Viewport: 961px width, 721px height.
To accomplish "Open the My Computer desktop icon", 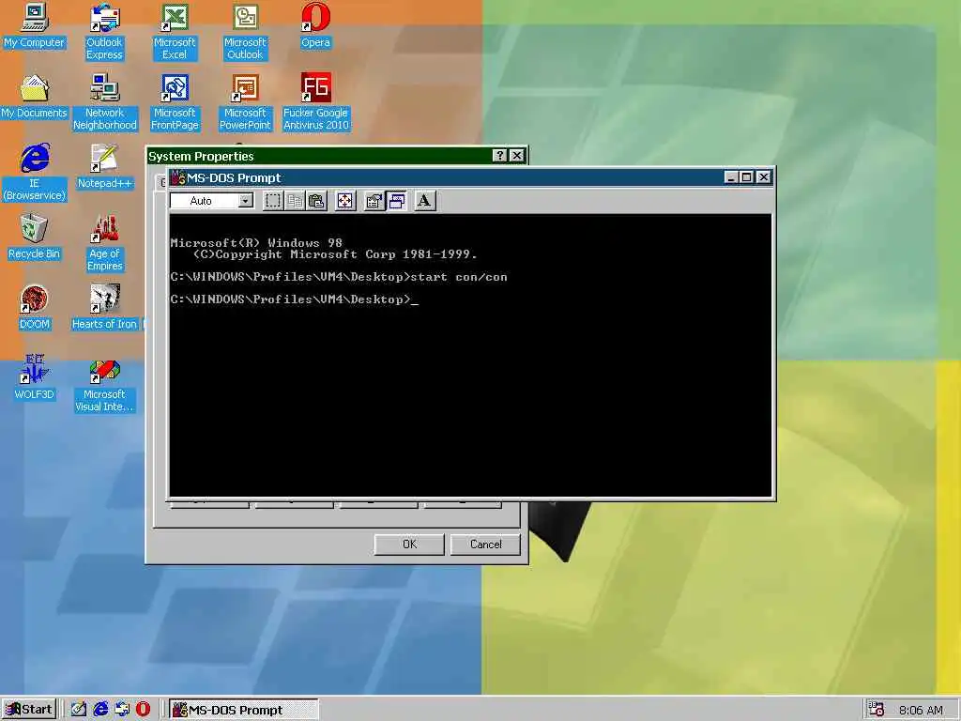I will 35,25.
